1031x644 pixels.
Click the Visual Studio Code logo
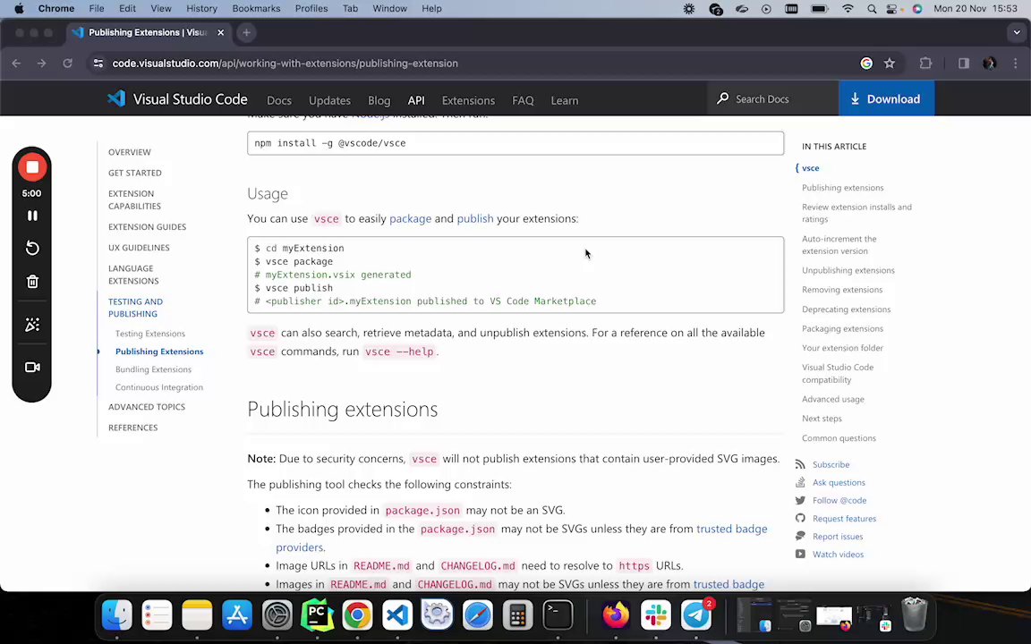(x=177, y=99)
